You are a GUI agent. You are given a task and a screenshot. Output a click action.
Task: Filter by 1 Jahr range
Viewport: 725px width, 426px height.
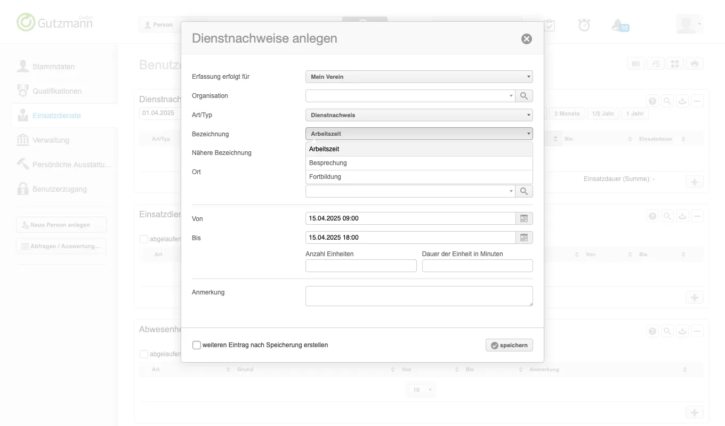pos(635,113)
